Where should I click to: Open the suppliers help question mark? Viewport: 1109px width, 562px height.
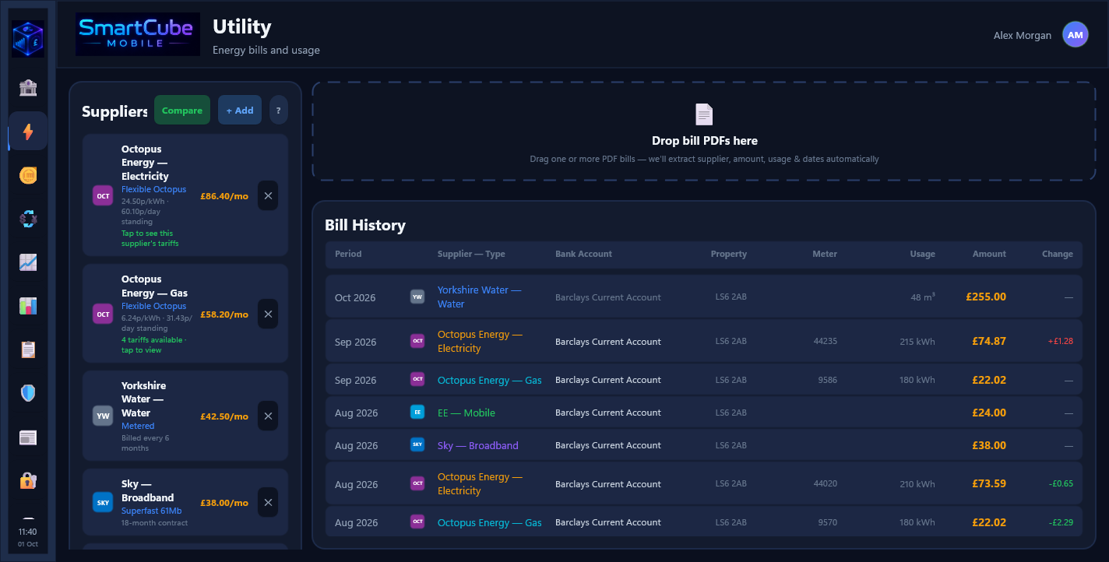[x=279, y=111]
